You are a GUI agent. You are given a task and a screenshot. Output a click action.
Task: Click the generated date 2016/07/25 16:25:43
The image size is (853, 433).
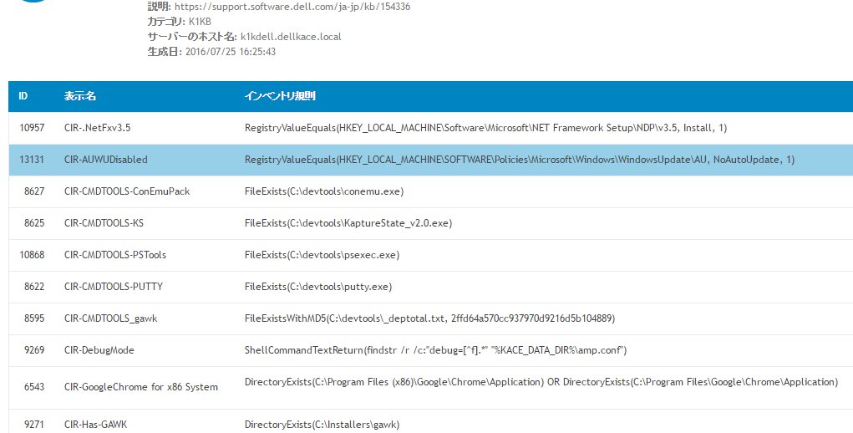tap(230, 52)
